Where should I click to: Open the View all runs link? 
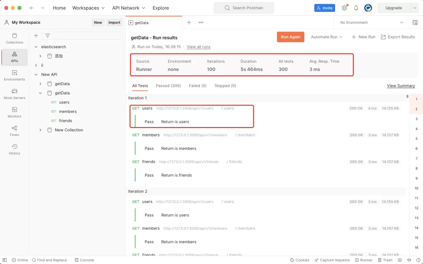coord(199,47)
